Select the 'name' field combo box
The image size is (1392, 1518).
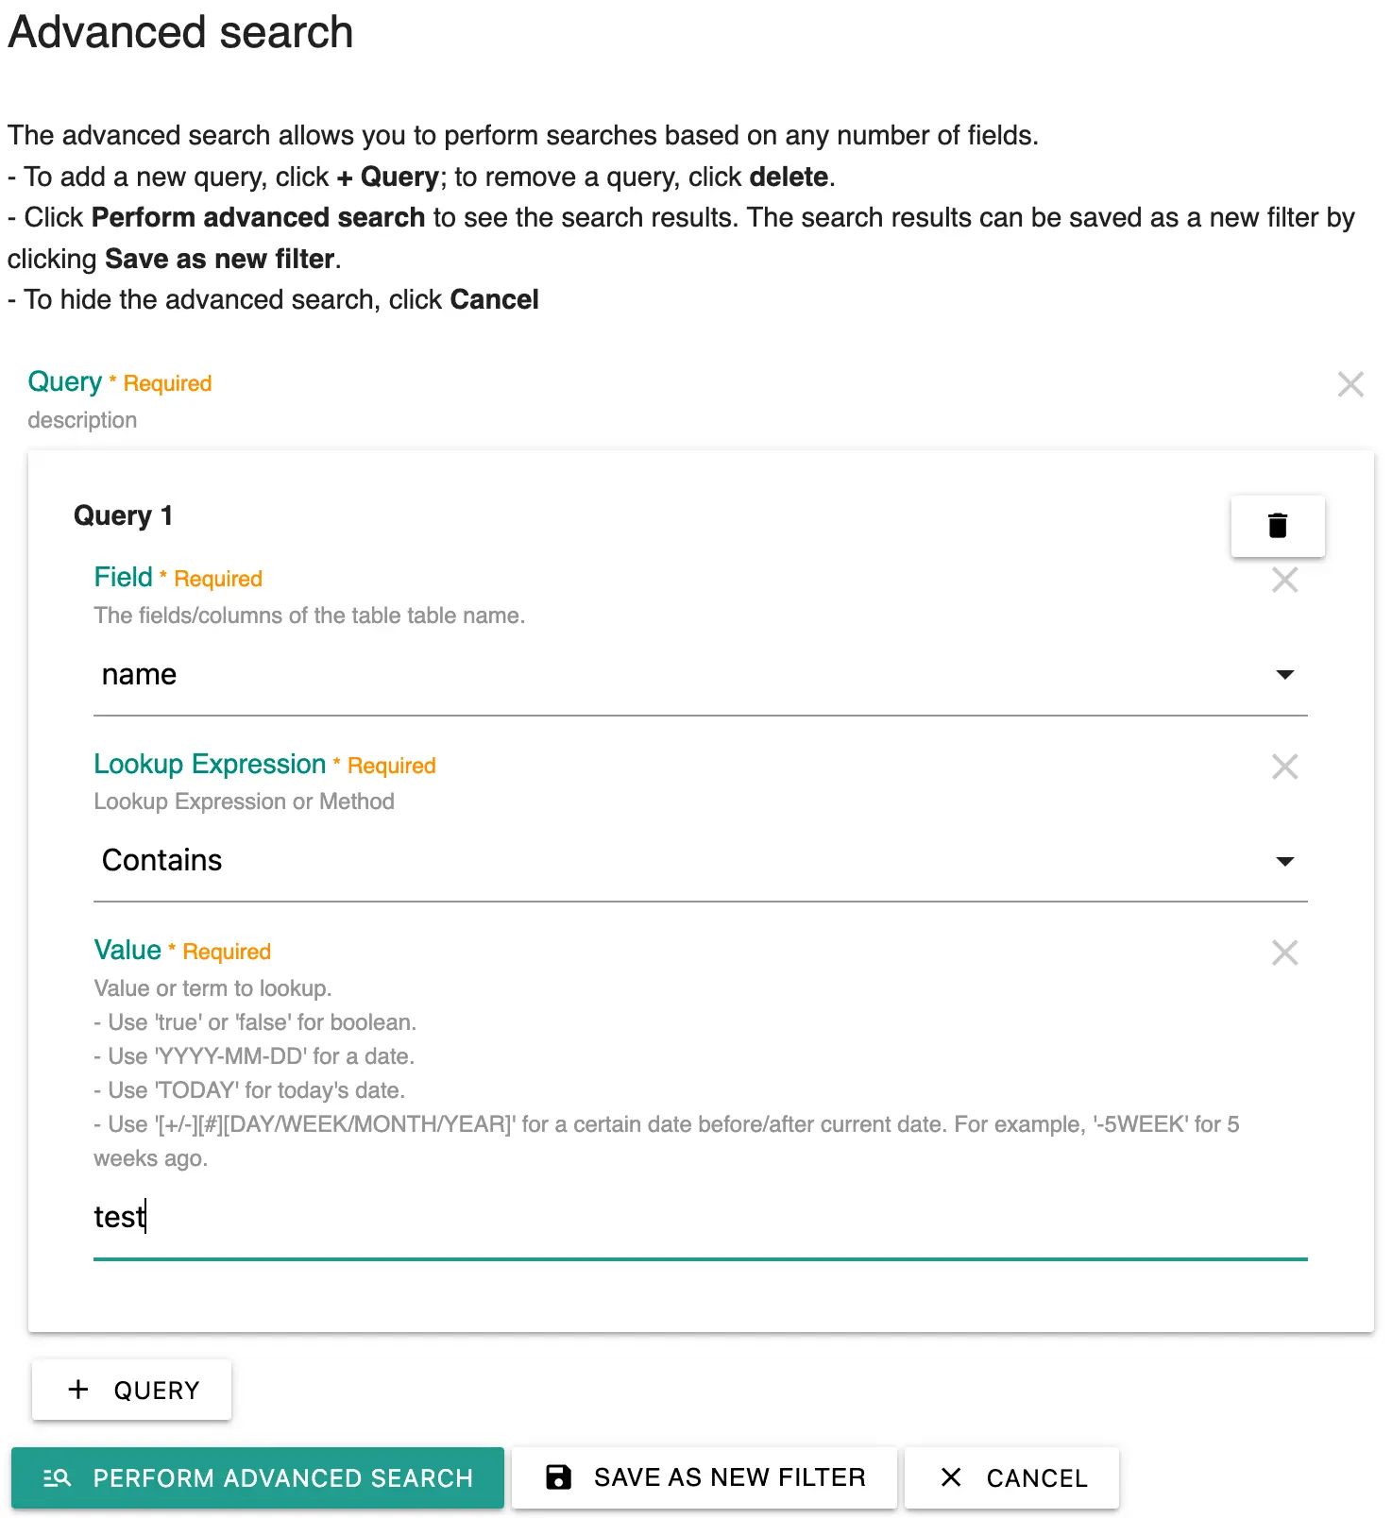coord(701,675)
